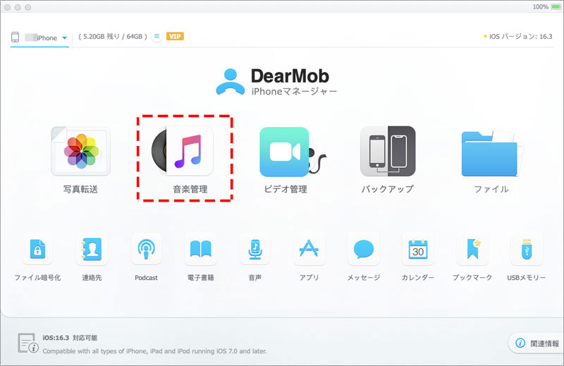This screenshot has height=366, width=564.
Task: Open 音声 voice memo icon
Action: 255,249
